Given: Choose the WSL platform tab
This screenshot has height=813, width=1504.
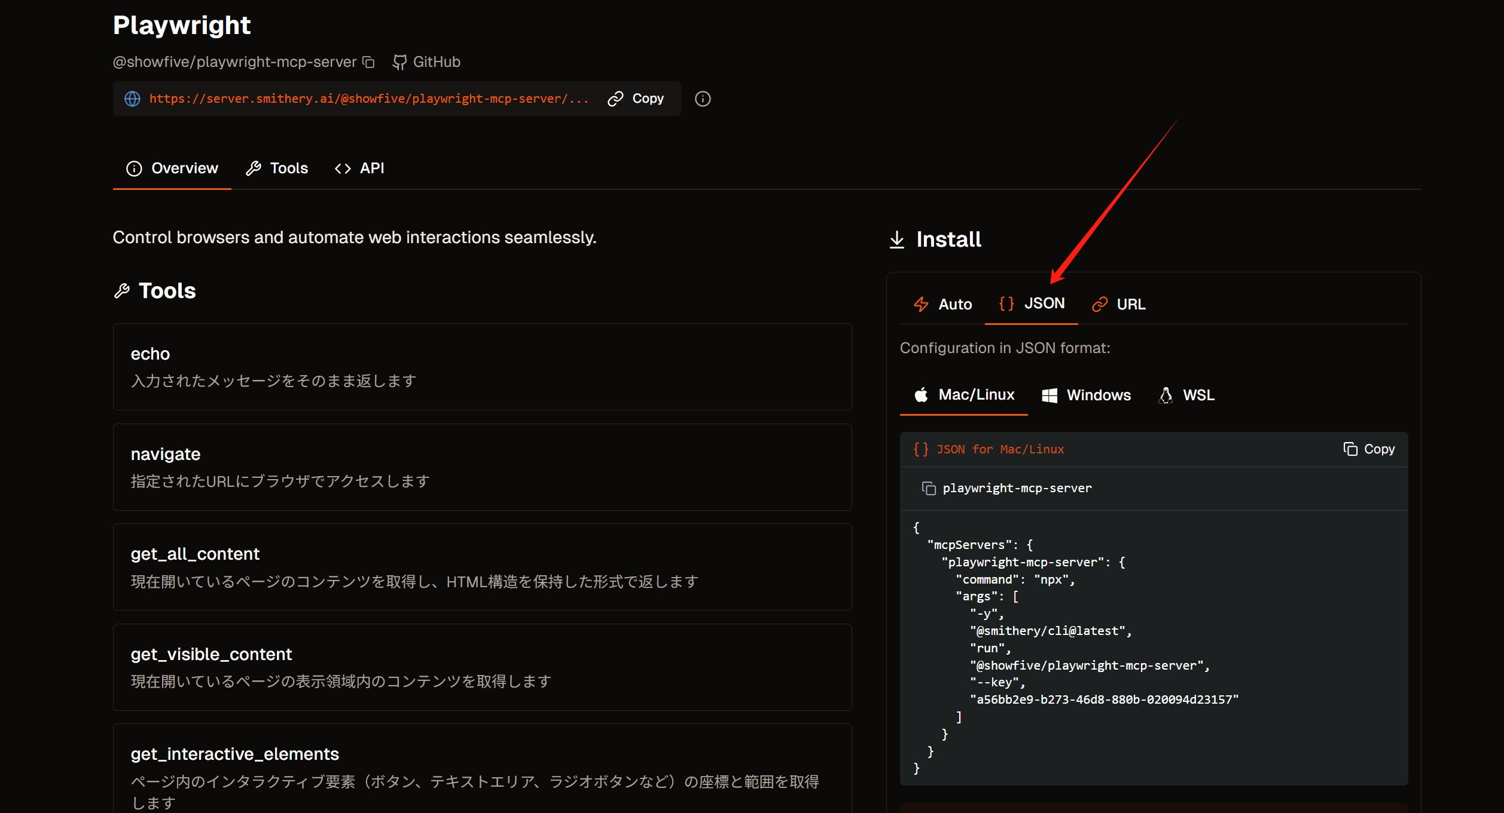Looking at the screenshot, I should tap(1186, 395).
